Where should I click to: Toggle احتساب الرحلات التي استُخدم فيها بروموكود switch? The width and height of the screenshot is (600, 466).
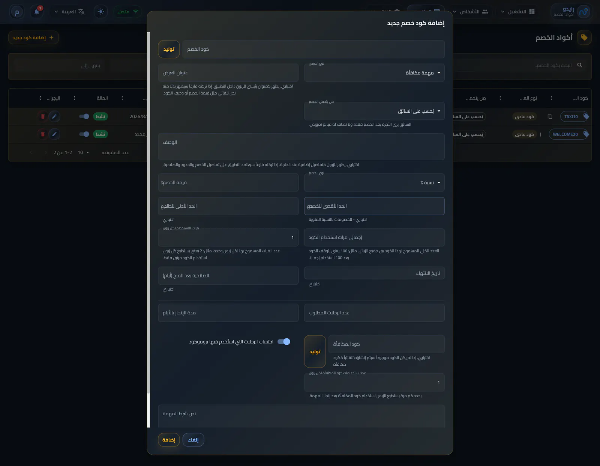[284, 342]
